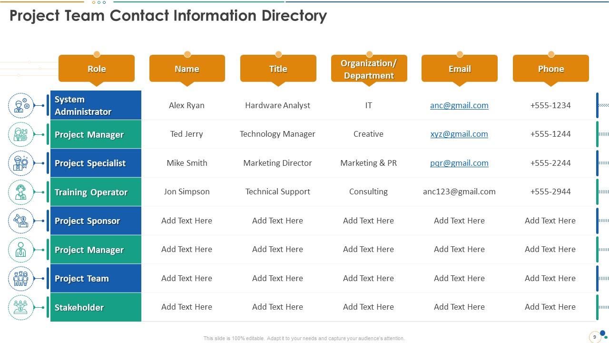The width and height of the screenshot is (609, 343).
Task: Click the Project Sponsor money icon
Action: [21, 221]
